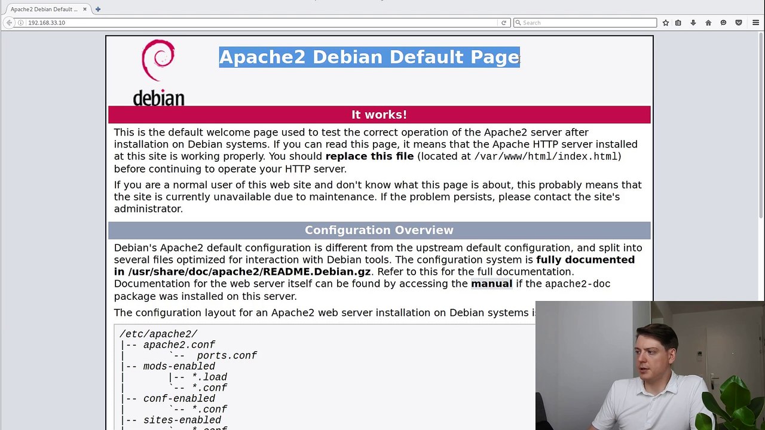
Task: Click the Apache2 Debian Default Page heading
Action: pos(369,57)
